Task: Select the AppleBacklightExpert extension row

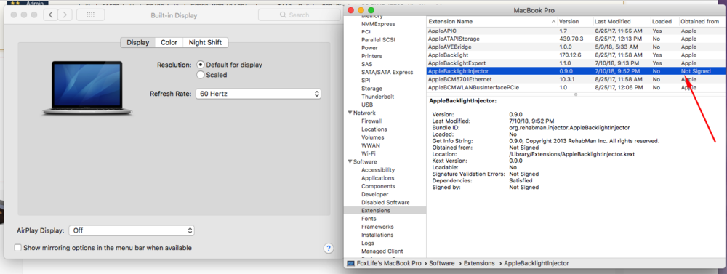Action: point(577,63)
